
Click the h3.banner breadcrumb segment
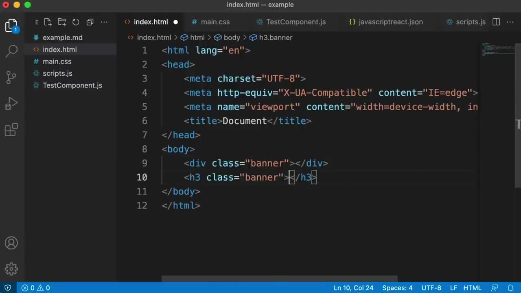click(x=276, y=37)
